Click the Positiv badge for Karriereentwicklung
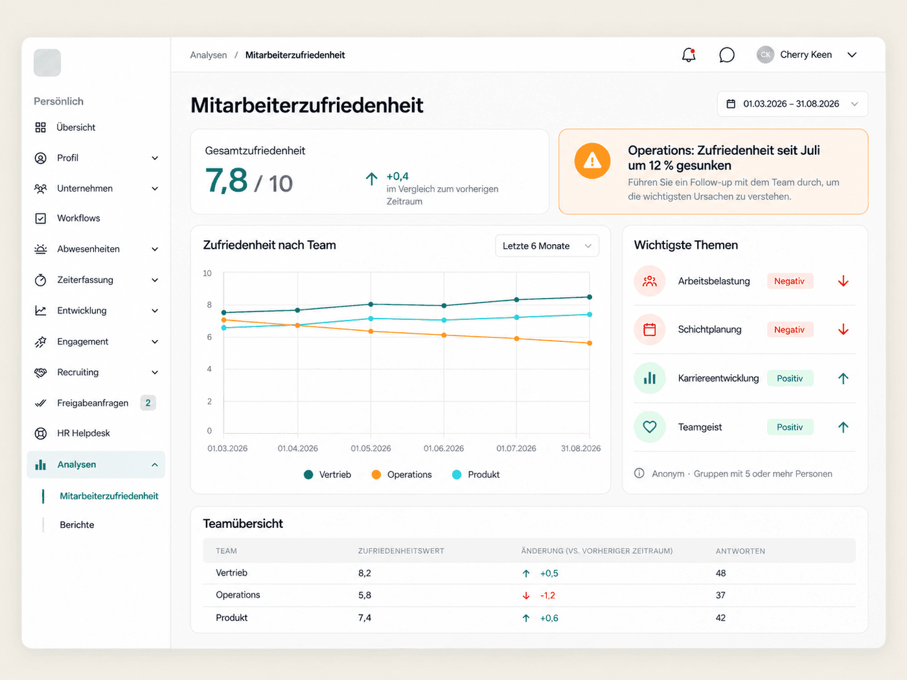 point(790,378)
